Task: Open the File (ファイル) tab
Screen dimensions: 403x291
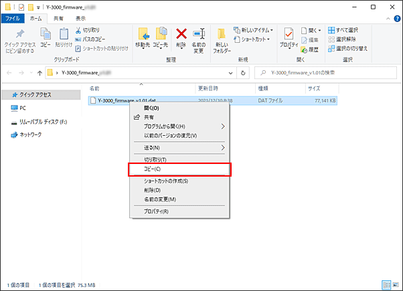Action: 13,19
